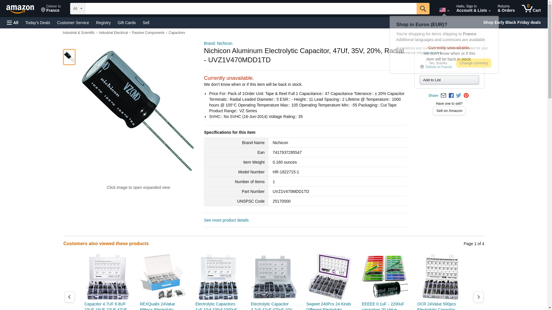Image resolution: width=552 pixels, height=310 pixels.
Task: Click the Add to List button
Action: (x=449, y=80)
